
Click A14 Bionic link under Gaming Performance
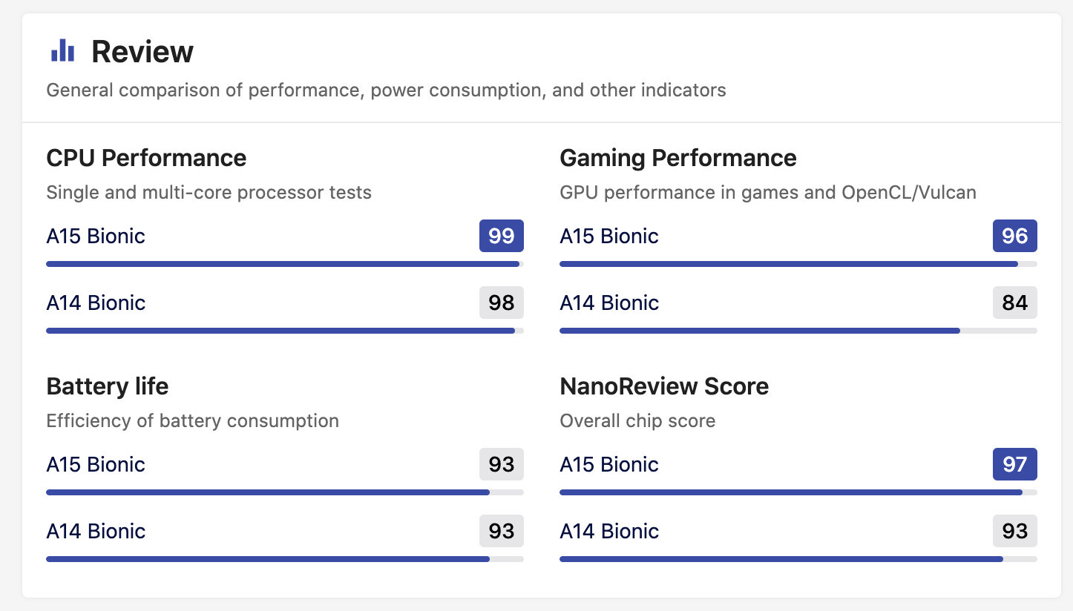pos(609,303)
